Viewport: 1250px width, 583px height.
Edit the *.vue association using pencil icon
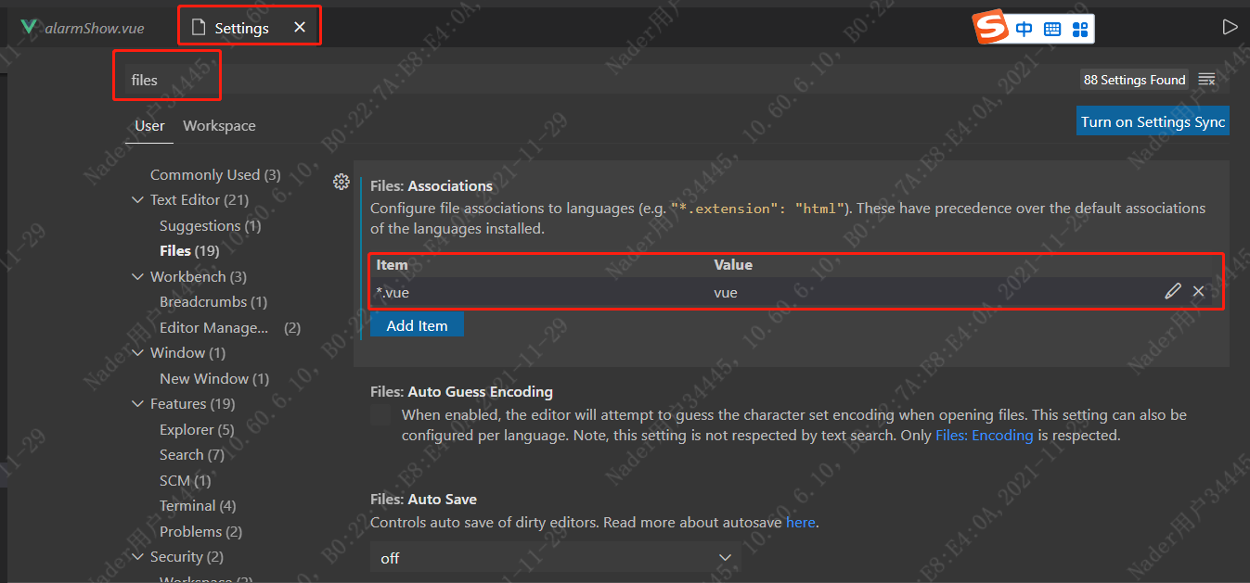(1172, 292)
